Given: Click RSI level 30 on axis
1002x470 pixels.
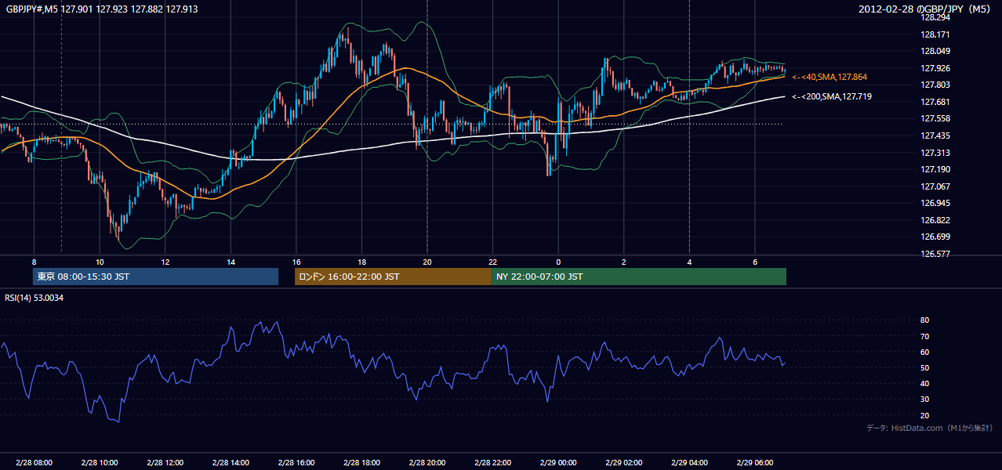Looking at the screenshot, I should [924, 399].
